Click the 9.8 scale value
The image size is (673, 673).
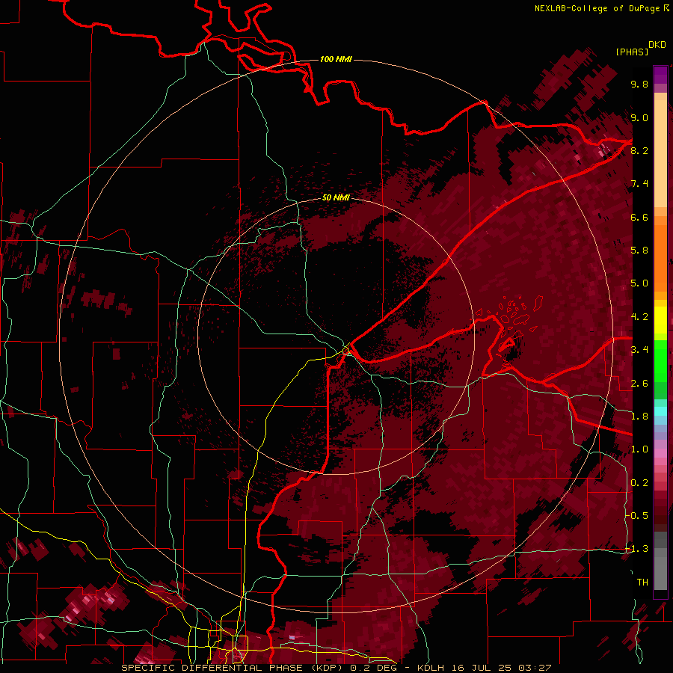[x=639, y=84]
